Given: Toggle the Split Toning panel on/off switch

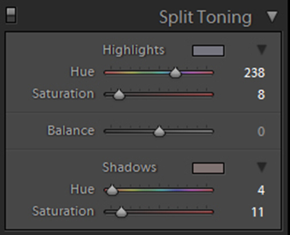Looking at the screenshot, I should tap(11, 15).
